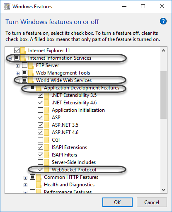Check the Server-Side Includes checkbox

(40, 162)
